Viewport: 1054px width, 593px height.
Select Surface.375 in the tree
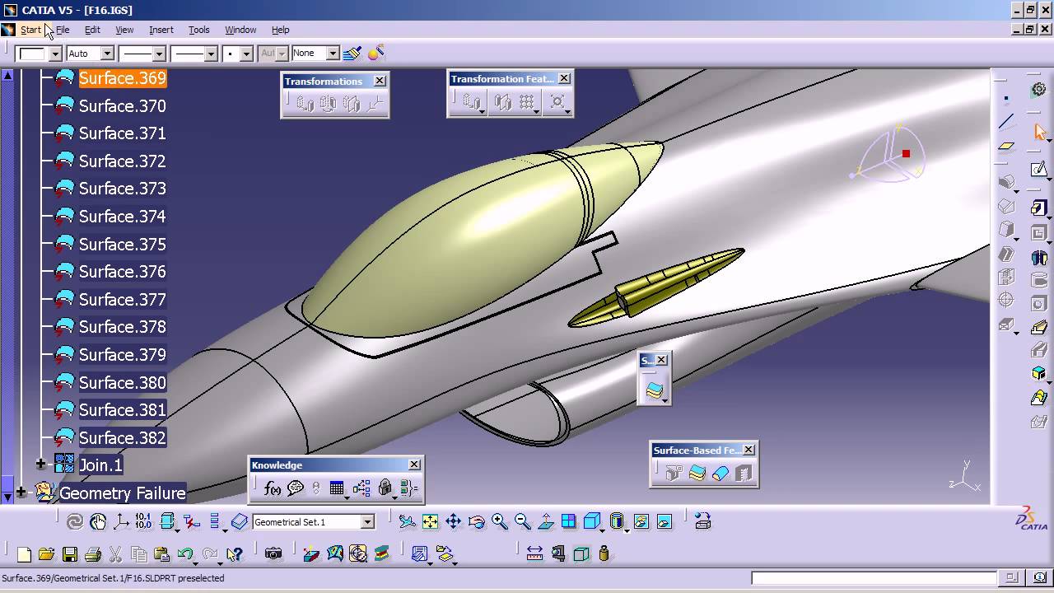click(x=123, y=244)
